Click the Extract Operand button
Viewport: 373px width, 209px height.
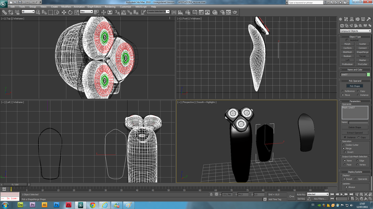pyautogui.click(x=355, y=133)
